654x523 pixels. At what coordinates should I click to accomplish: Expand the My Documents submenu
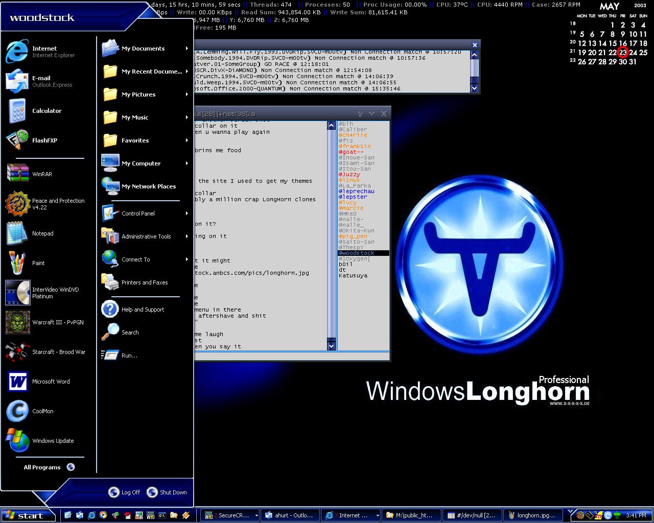pos(145,49)
